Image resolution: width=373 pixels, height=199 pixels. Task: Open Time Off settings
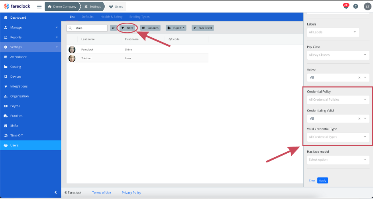coord(30,135)
